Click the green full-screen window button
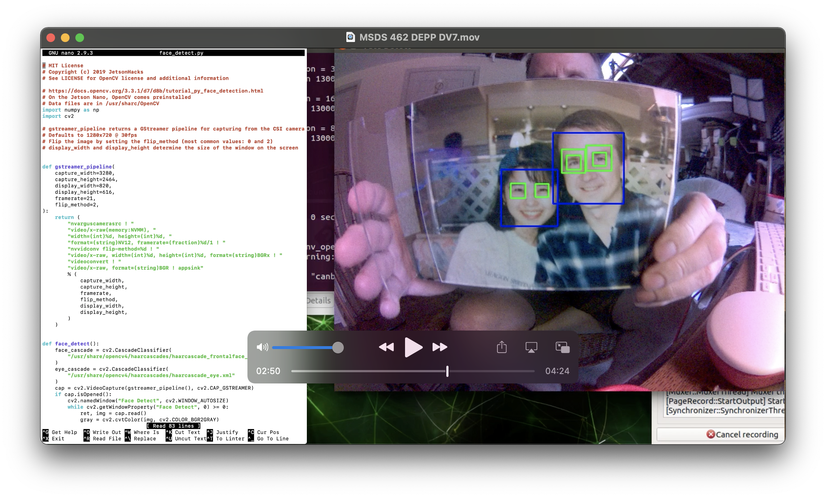Image resolution: width=826 pixels, height=498 pixels. [x=80, y=38]
